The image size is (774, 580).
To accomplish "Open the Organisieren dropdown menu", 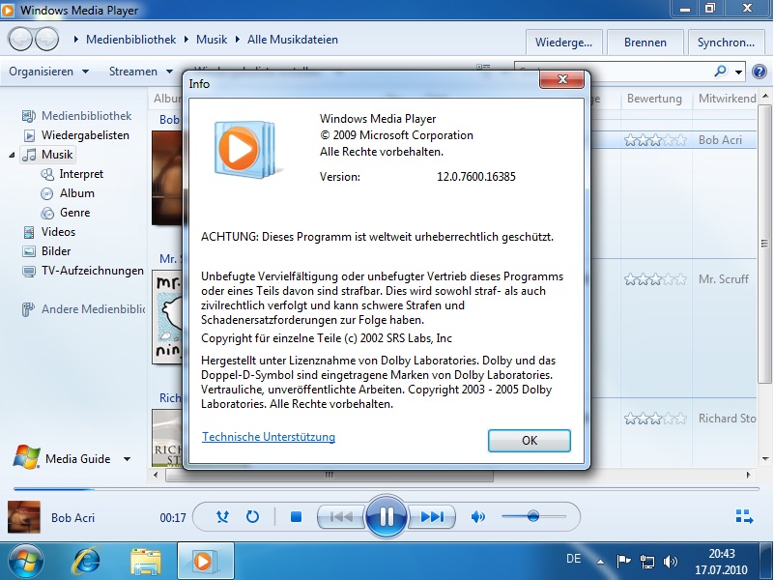I will [48, 72].
